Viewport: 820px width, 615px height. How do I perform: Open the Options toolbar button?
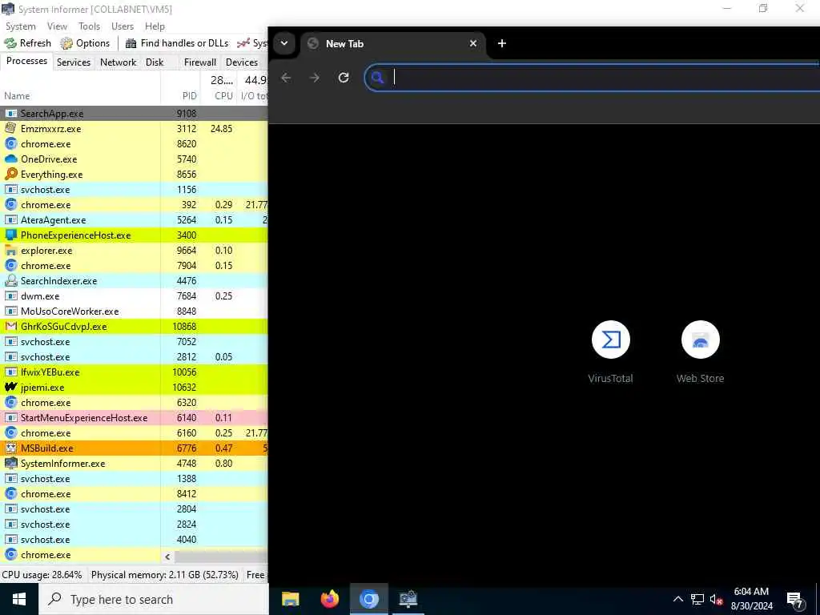(x=85, y=43)
